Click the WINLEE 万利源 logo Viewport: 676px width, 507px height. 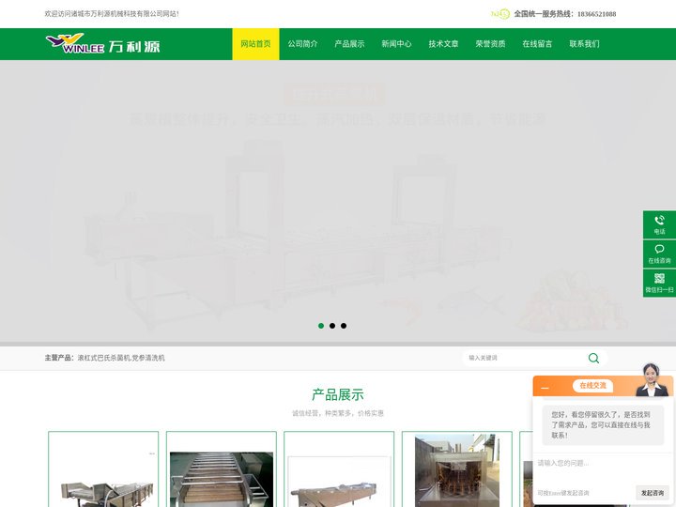pos(102,44)
